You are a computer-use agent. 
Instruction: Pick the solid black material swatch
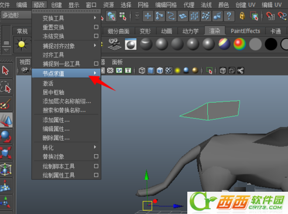coord(271,44)
